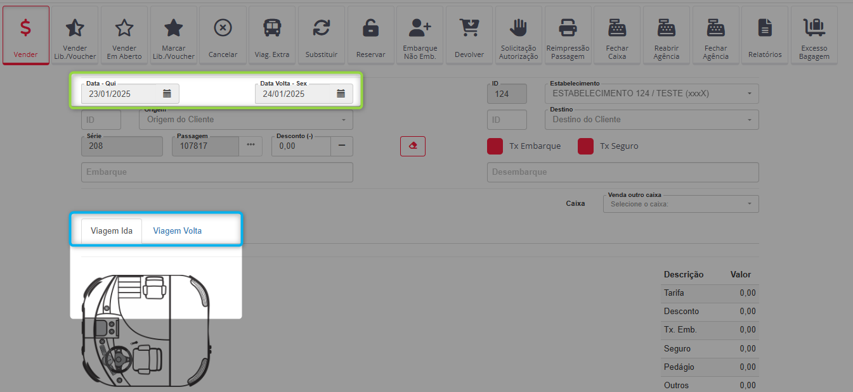
Task: Click the Outros row label
Action: (x=676, y=386)
